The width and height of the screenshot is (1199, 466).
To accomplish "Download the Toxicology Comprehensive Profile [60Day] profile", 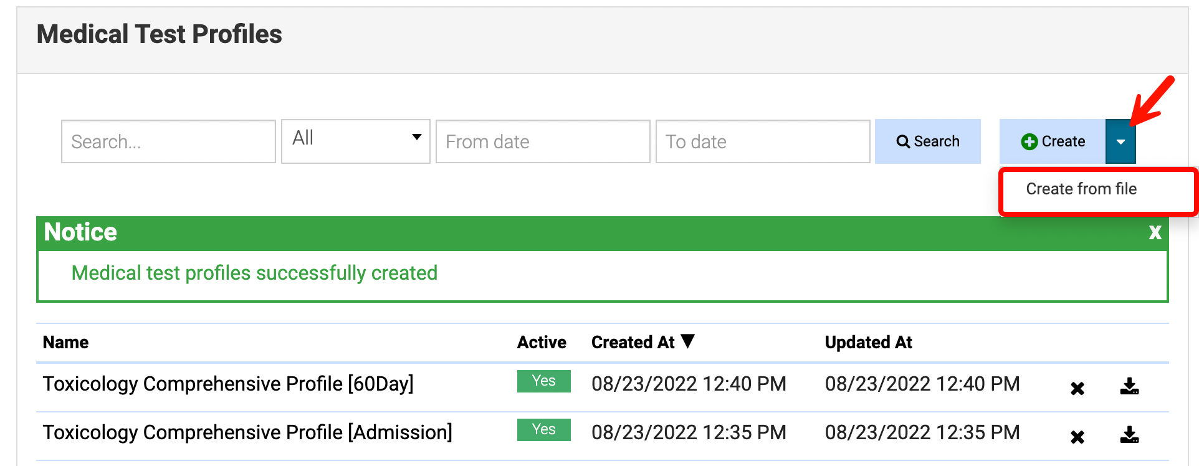I will pyautogui.click(x=1129, y=387).
